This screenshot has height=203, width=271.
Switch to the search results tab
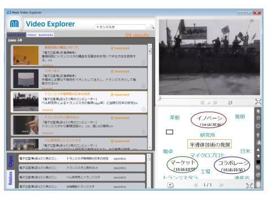click(16, 35)
